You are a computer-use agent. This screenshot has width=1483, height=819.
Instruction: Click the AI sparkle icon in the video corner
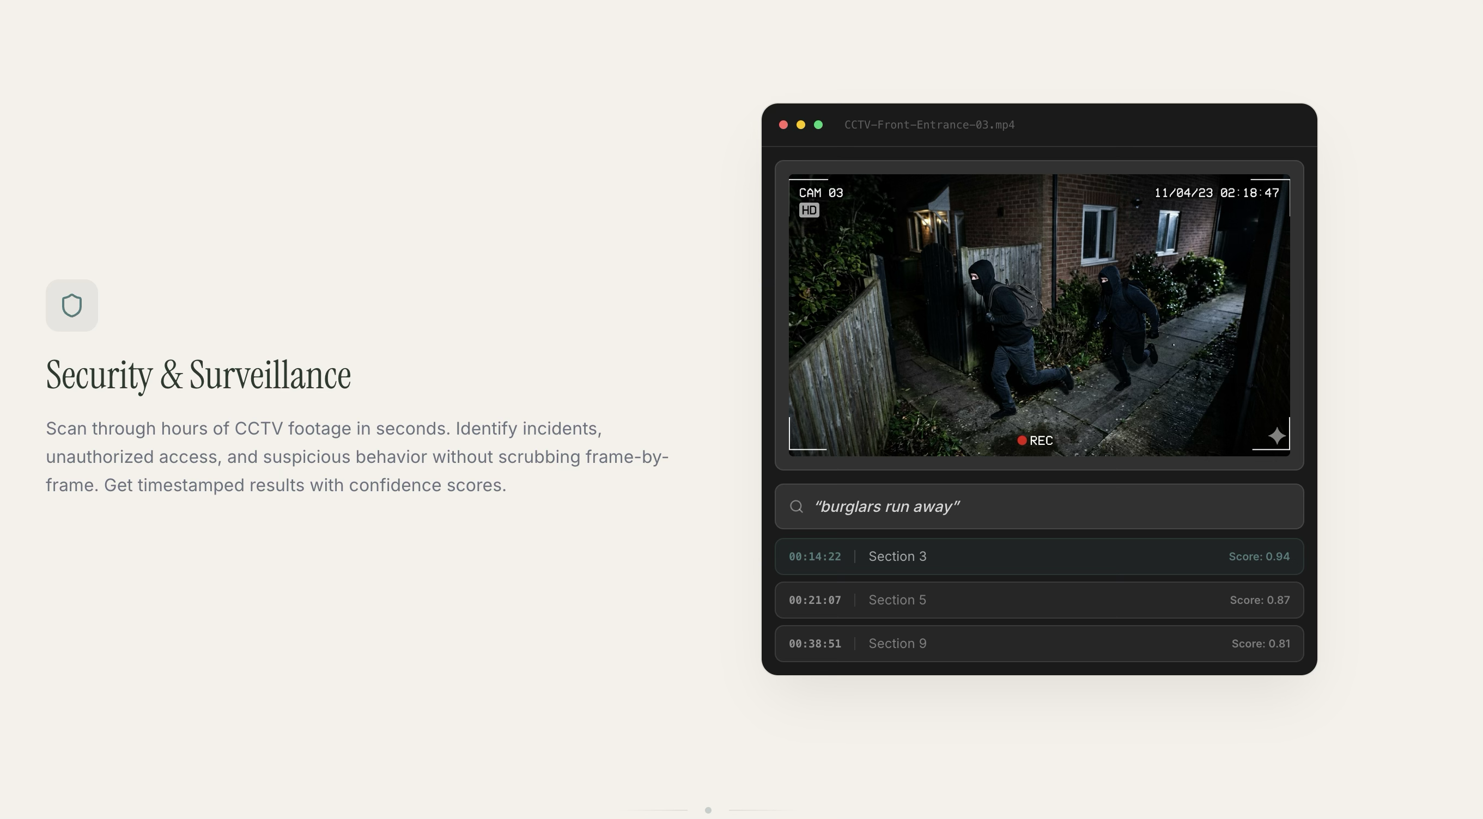(1277, 436)
